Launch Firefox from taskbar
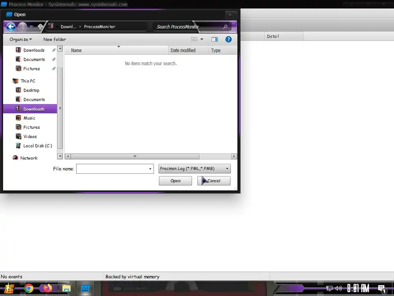The height and width of the screenshot is (296, 394). pos(47,288)
